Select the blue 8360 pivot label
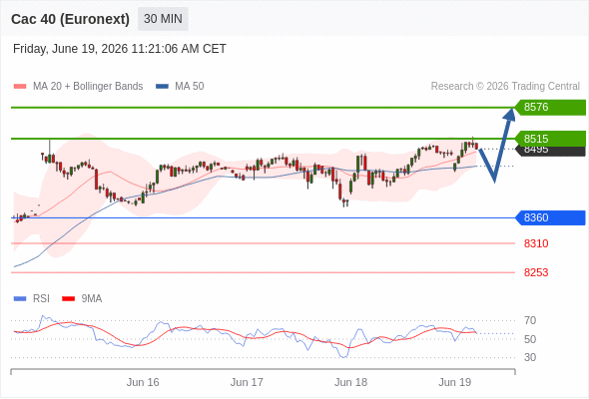The image size is (589, 399). click(550, 217)
